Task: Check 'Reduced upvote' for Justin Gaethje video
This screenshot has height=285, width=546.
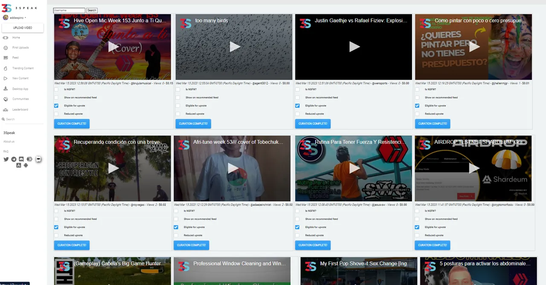Action: [x=297, y=114]
